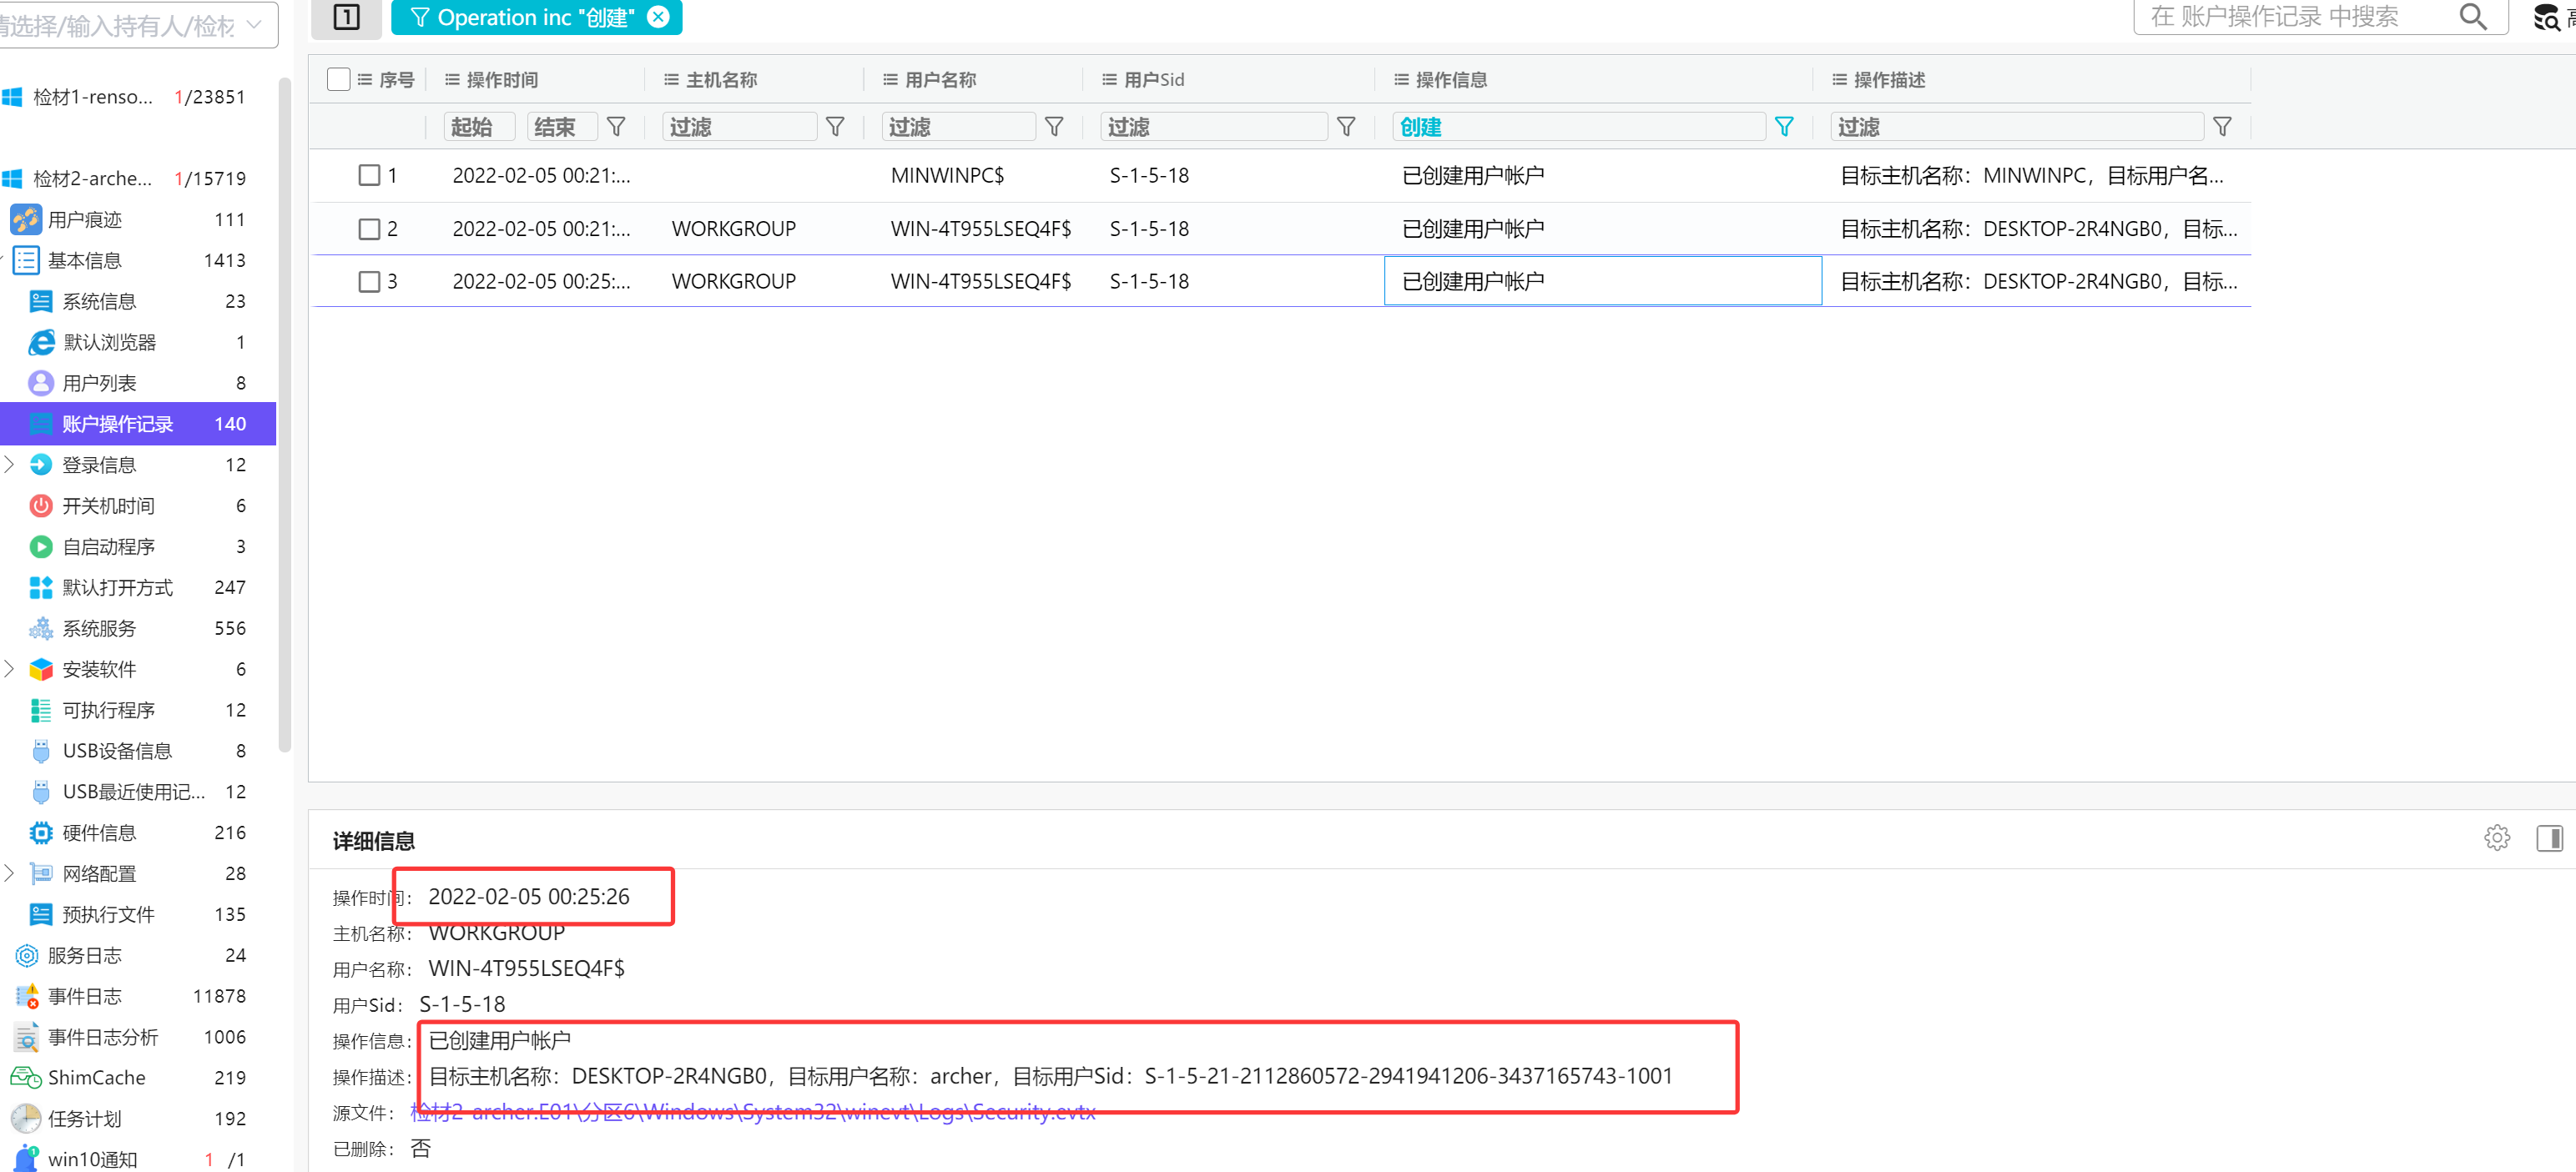Open 事件日志分析 in the sidebar
The height and width of the screenshot is (1172, 2576).
pos(103,1037)
